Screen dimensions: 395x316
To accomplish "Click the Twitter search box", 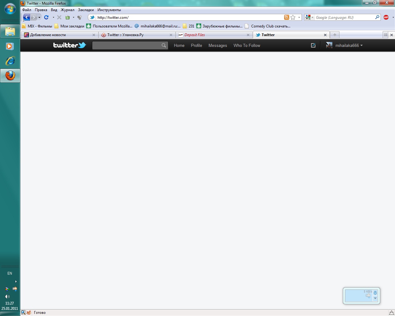I will coord(130,45).
